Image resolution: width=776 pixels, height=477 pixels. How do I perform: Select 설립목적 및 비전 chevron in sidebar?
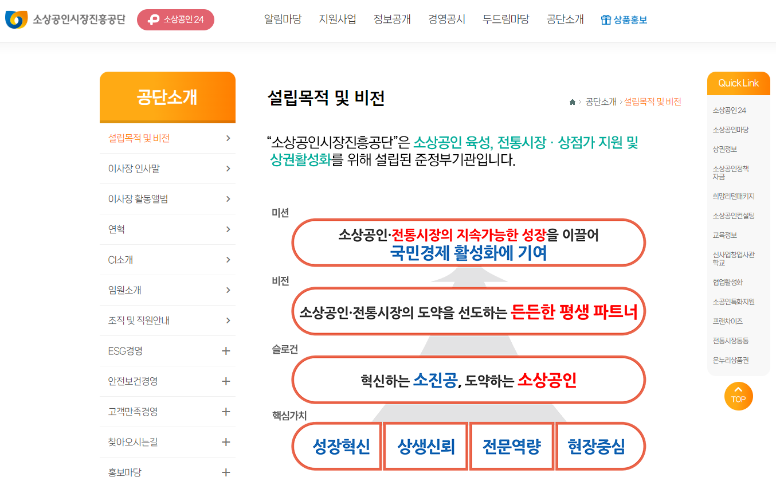[229, 138]
